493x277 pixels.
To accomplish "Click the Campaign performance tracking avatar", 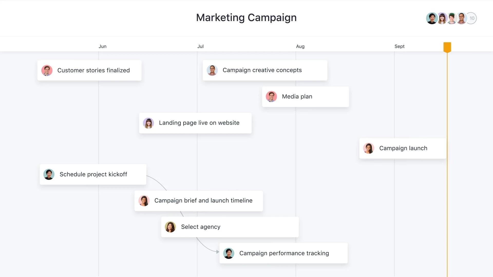I will (x=229, y=253).
